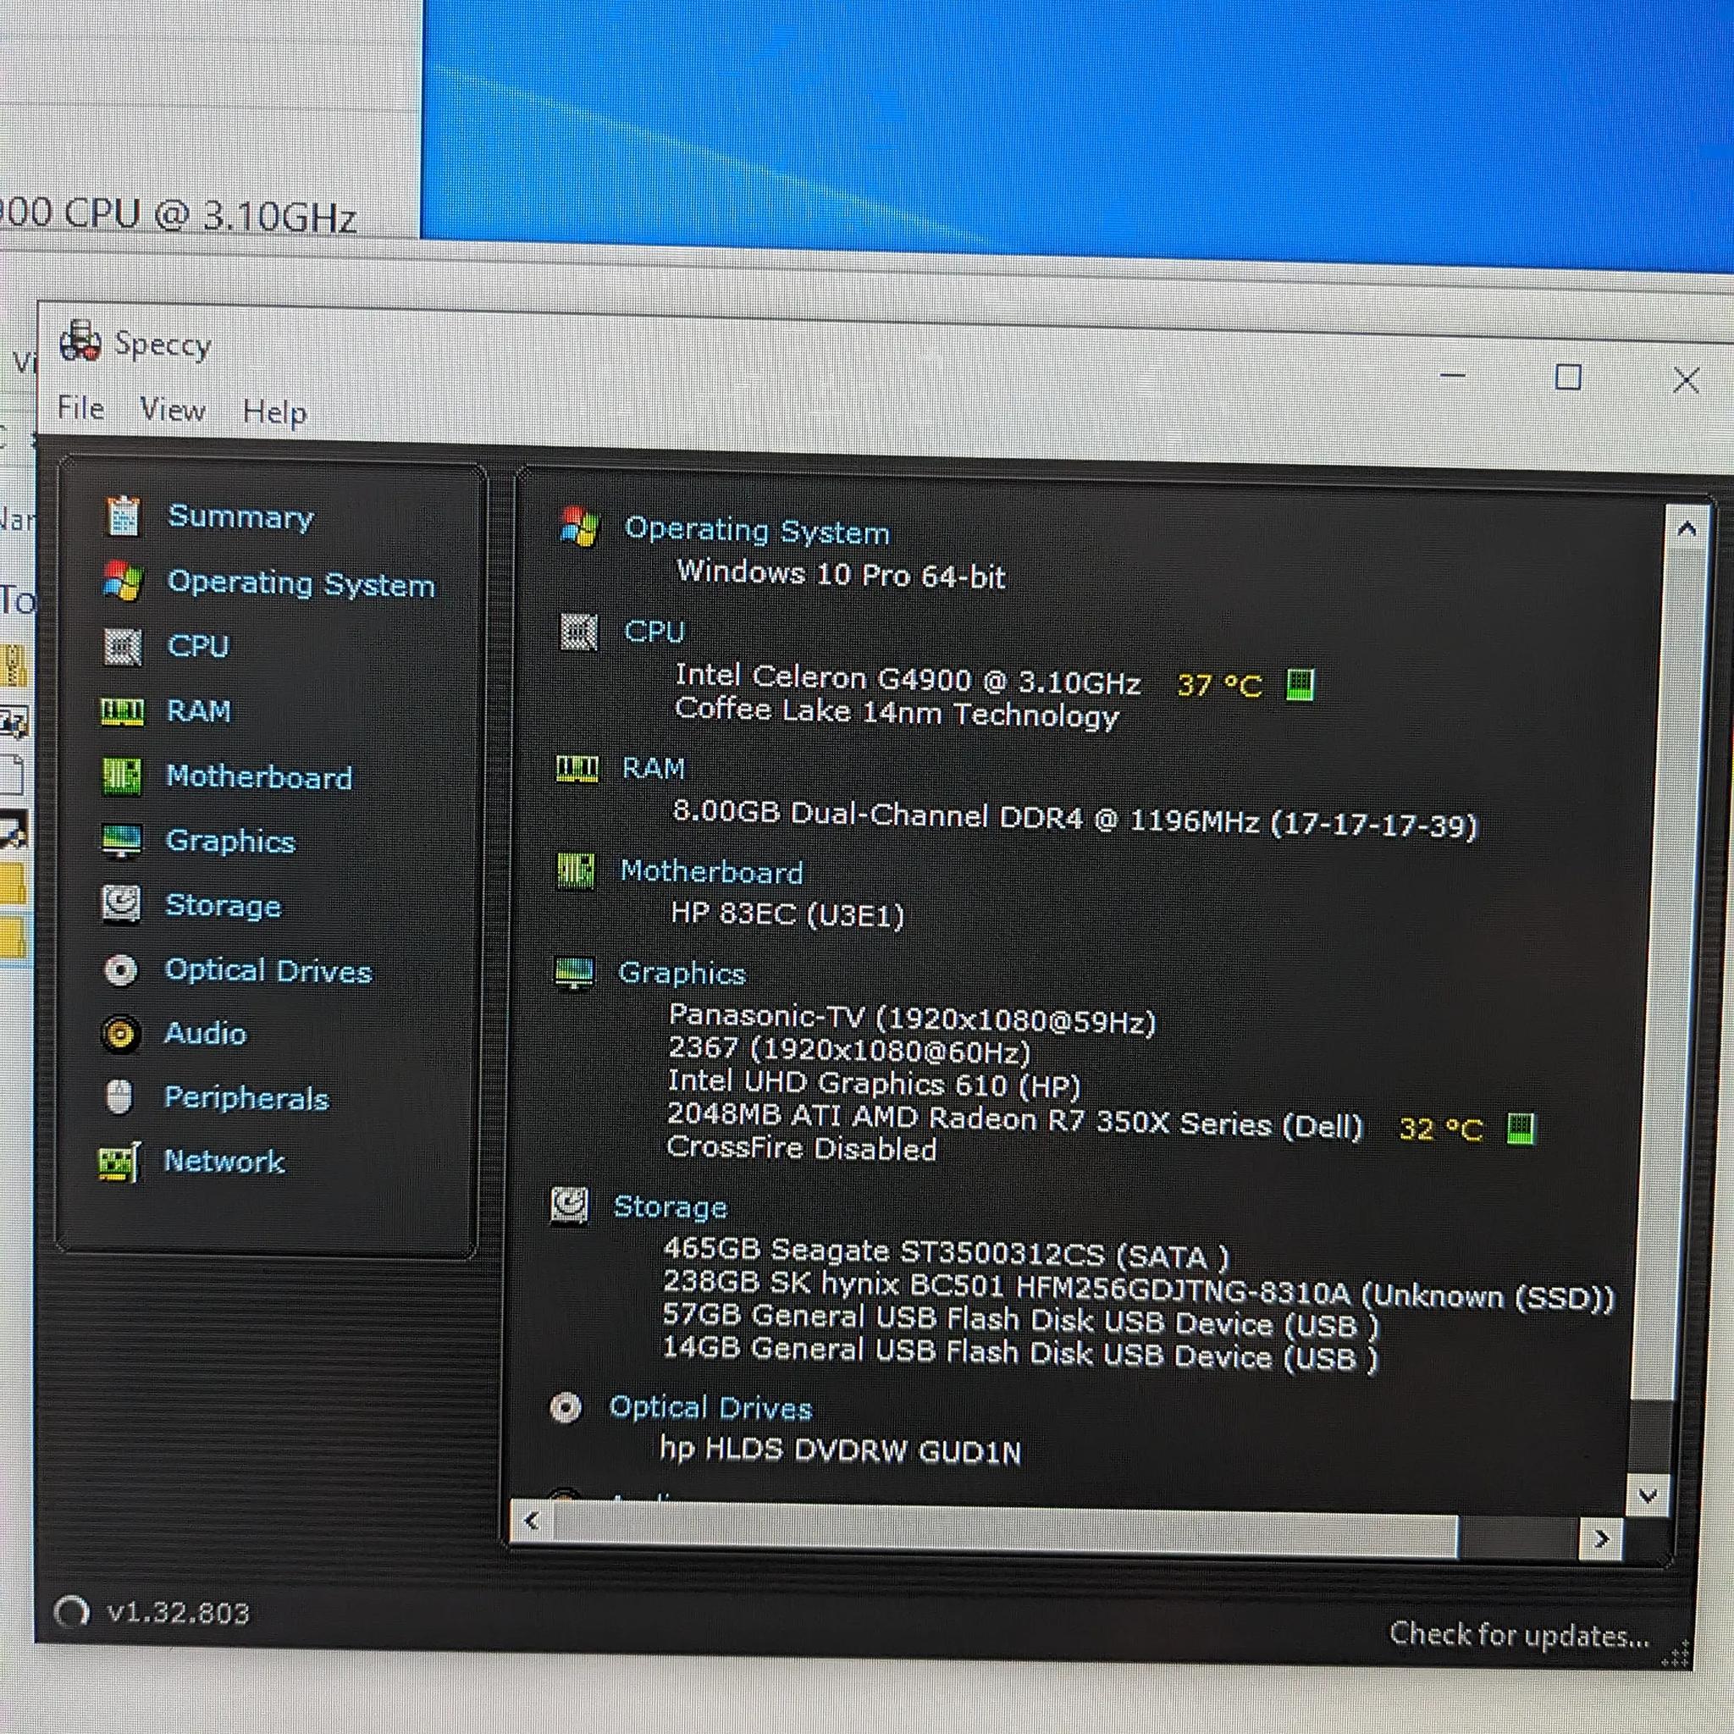Click the Storage icon in summary pane
This screenshot has width=1734, height=1734.
pos(570,1207)
